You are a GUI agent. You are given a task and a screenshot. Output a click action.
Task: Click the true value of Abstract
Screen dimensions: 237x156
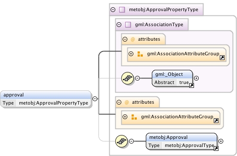point(184,82)
